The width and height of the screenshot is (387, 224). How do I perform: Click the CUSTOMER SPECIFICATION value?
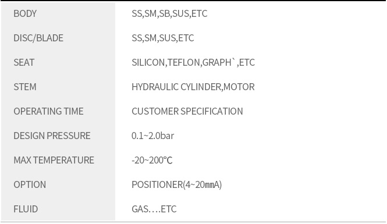pyautogui.click(x=187, y=111)
